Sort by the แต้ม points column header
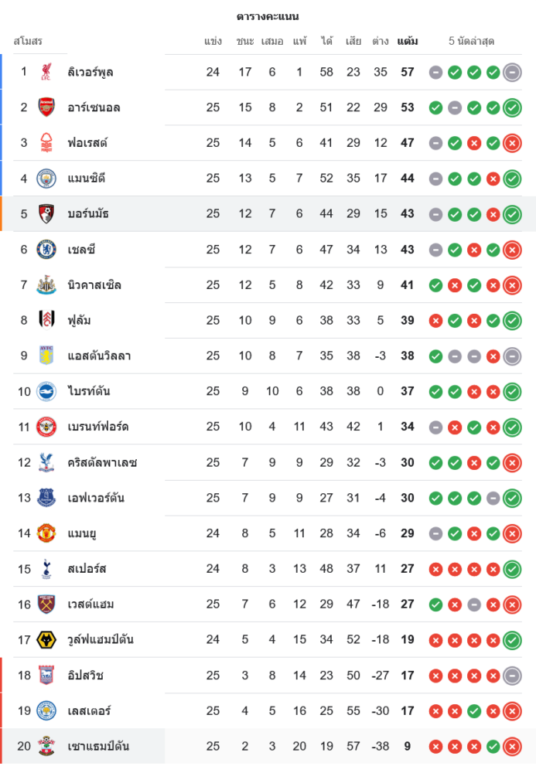This screenshot has height=773, width=536. click(x=408, y=41)
